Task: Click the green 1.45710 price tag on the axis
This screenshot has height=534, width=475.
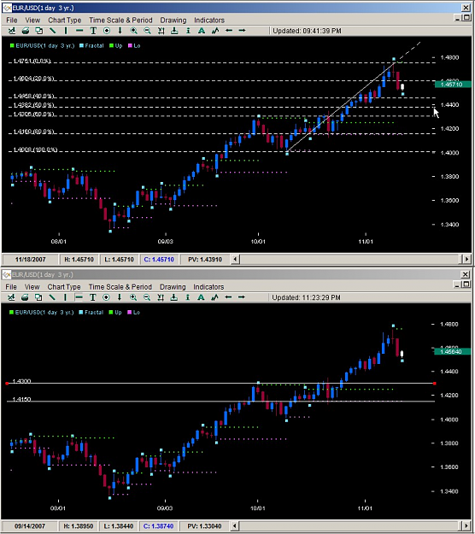Action: click(452, 84)
